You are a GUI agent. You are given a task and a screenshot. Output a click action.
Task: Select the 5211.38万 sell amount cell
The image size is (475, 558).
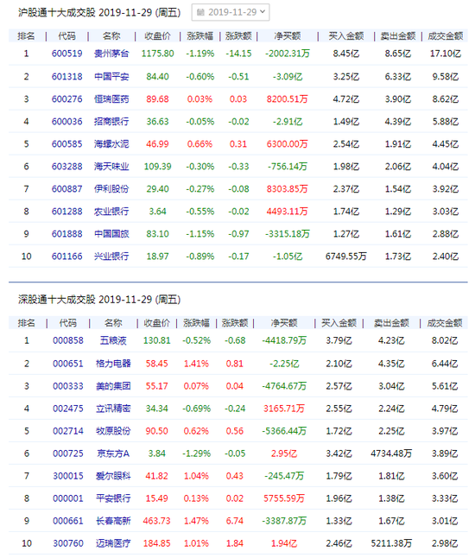click(391, 543)
